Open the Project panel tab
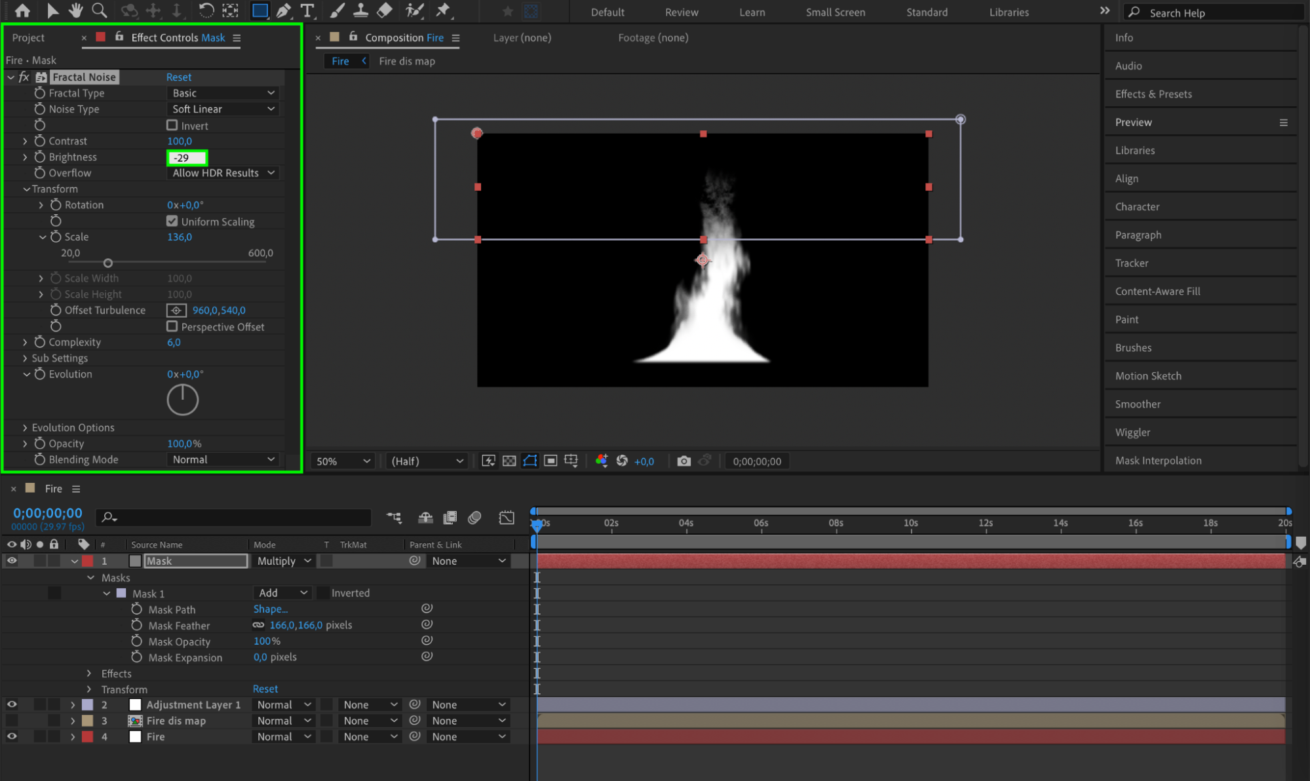 (x=28, y=38)
